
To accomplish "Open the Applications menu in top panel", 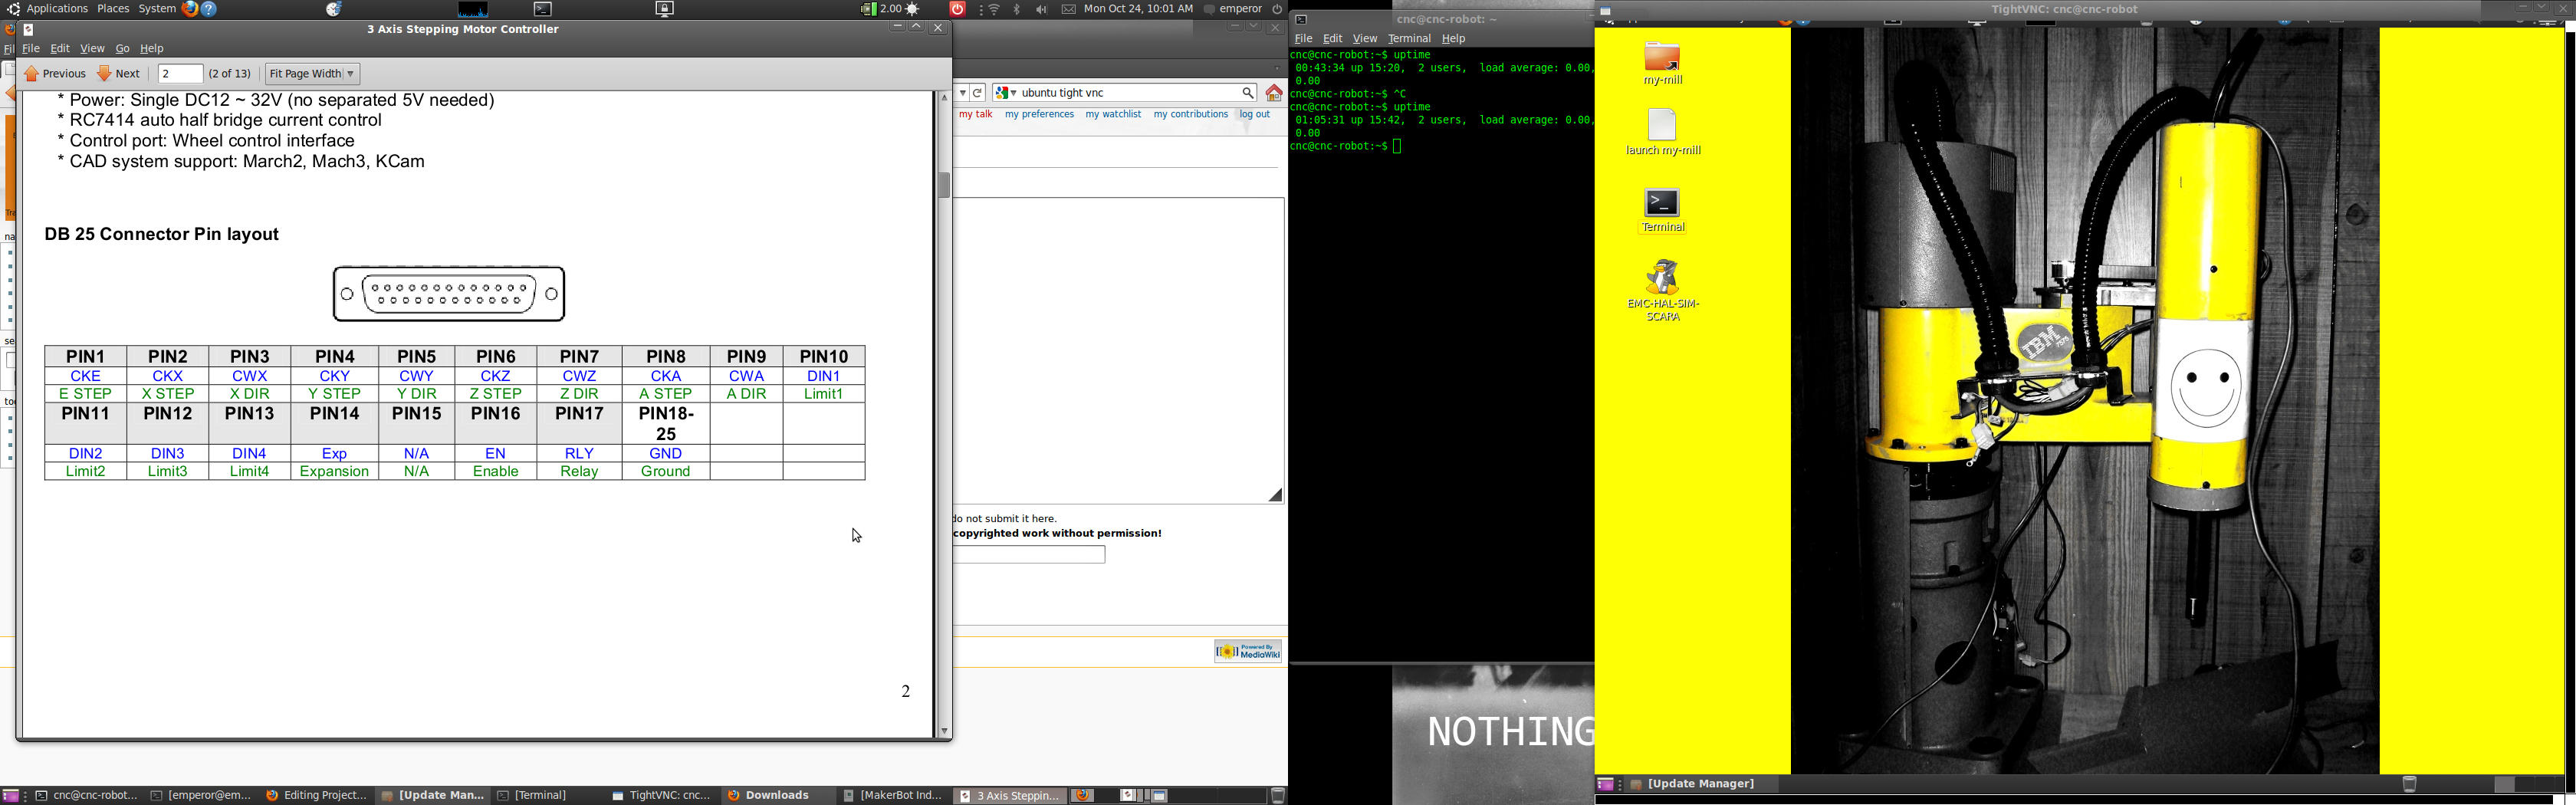I will pyautogui.click(x=56, y=9).
